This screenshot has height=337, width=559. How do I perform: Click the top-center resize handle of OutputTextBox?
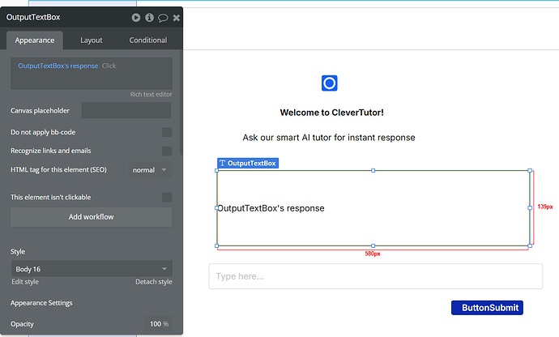[x=373, y=170]
